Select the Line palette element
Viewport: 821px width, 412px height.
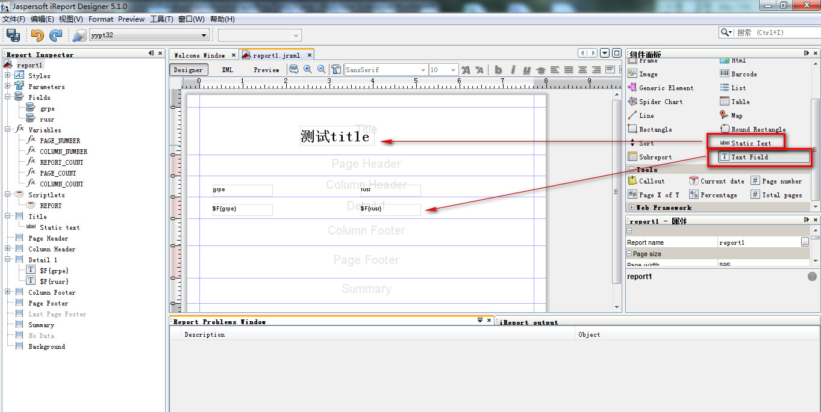641,115
